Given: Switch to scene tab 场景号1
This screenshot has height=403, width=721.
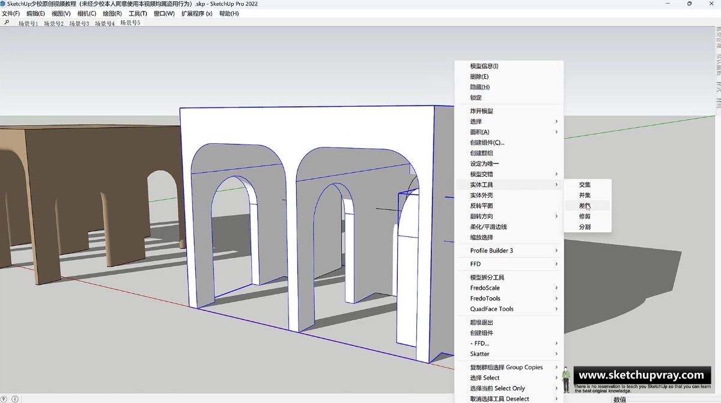Looking at the screenshot, I should pyautogui.click(x=28, y=23).
